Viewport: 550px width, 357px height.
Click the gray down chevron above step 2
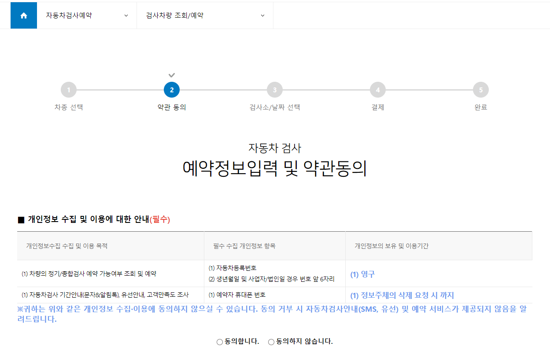[x=172, y=75]
